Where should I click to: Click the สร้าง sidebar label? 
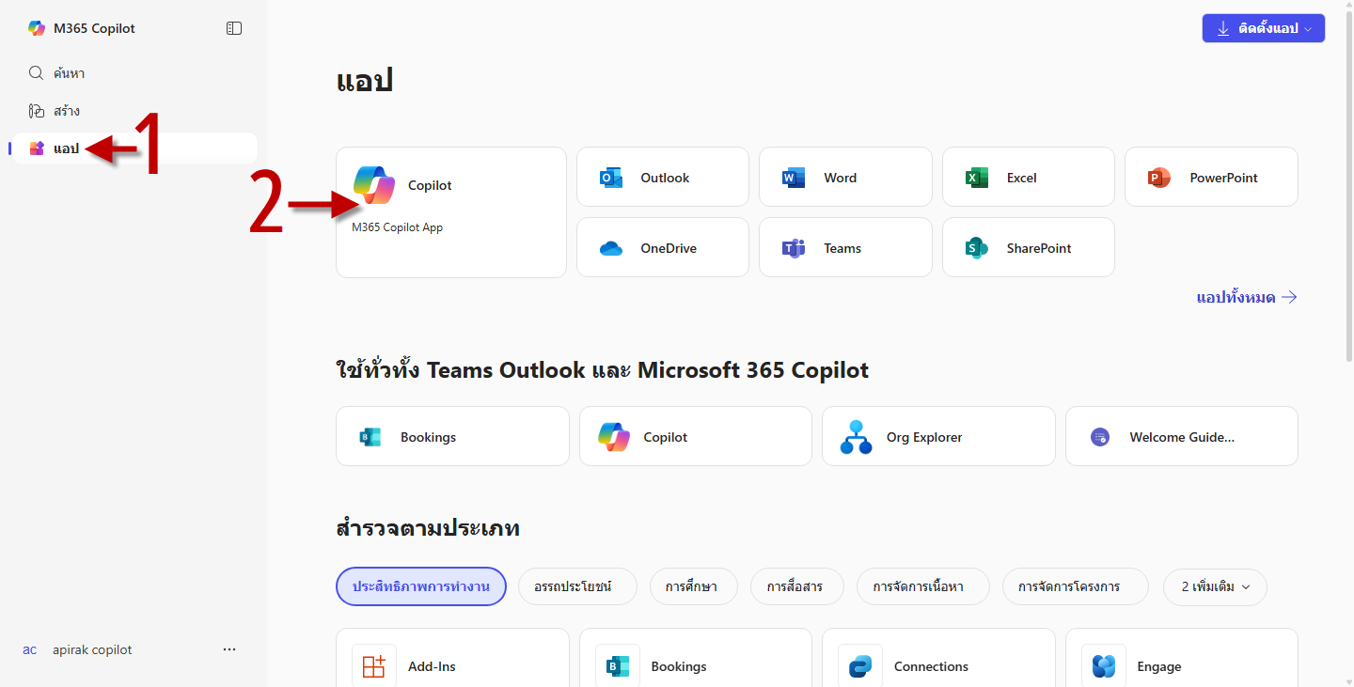point(67,111)
